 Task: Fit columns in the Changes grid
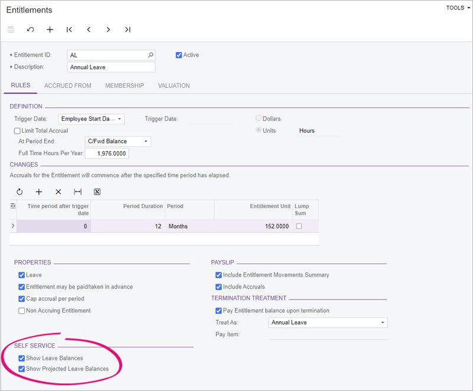(77, 192)
